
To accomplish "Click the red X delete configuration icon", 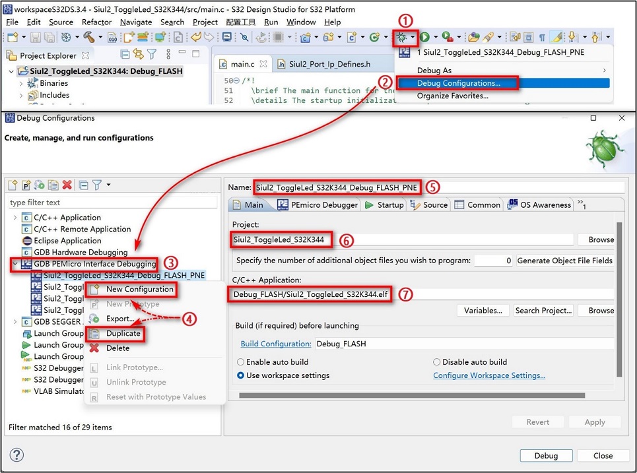I will pyautogui.click(x=67, y=185).
